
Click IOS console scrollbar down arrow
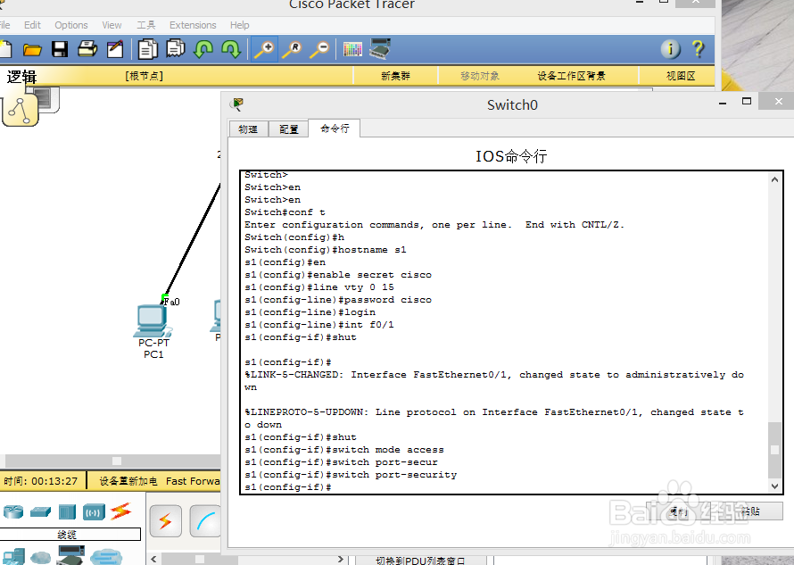(774, 486)
